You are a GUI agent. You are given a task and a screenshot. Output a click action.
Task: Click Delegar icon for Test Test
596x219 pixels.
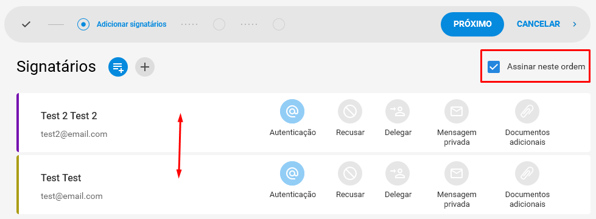(x=398, y=173)
